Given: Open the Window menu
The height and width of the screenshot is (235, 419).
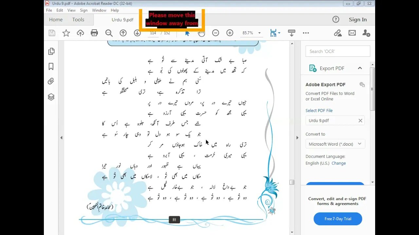Looking at the screenshot, I should tap(99, 10).
